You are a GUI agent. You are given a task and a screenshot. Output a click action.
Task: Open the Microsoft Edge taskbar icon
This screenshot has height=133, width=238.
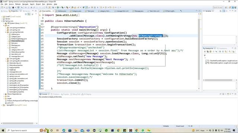click(x=64, y=130)
